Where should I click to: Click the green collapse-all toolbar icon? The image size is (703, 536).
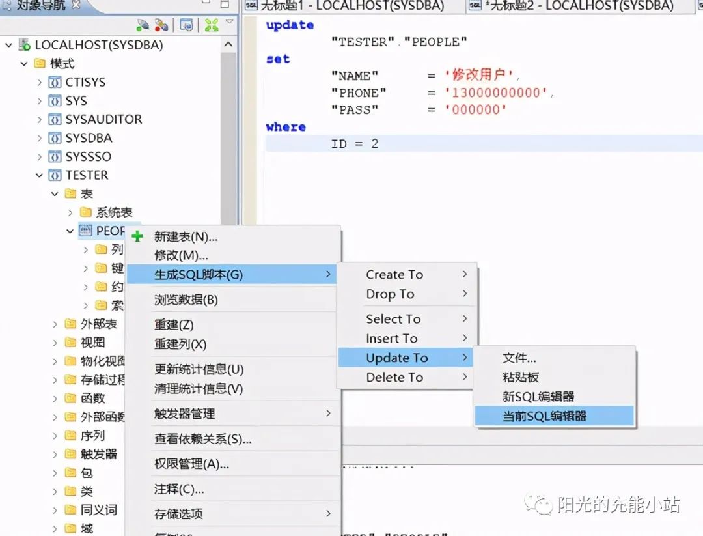211,25
